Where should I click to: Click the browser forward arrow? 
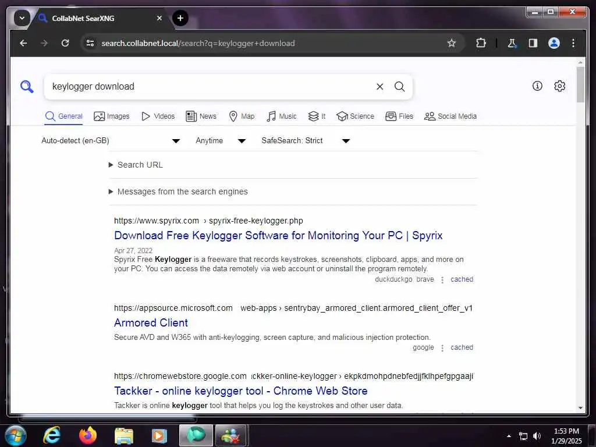[44, 43]
